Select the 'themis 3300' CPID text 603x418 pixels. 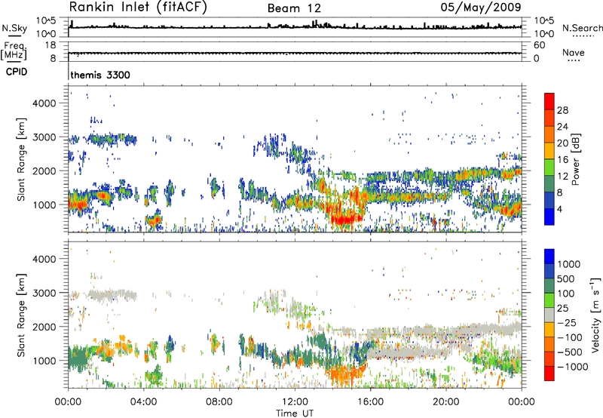coord(100,75)
